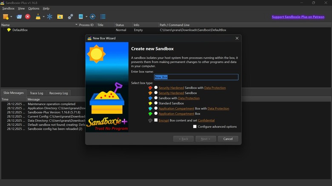
Task: Click the Confidential link
Action: tap(206, 121)
